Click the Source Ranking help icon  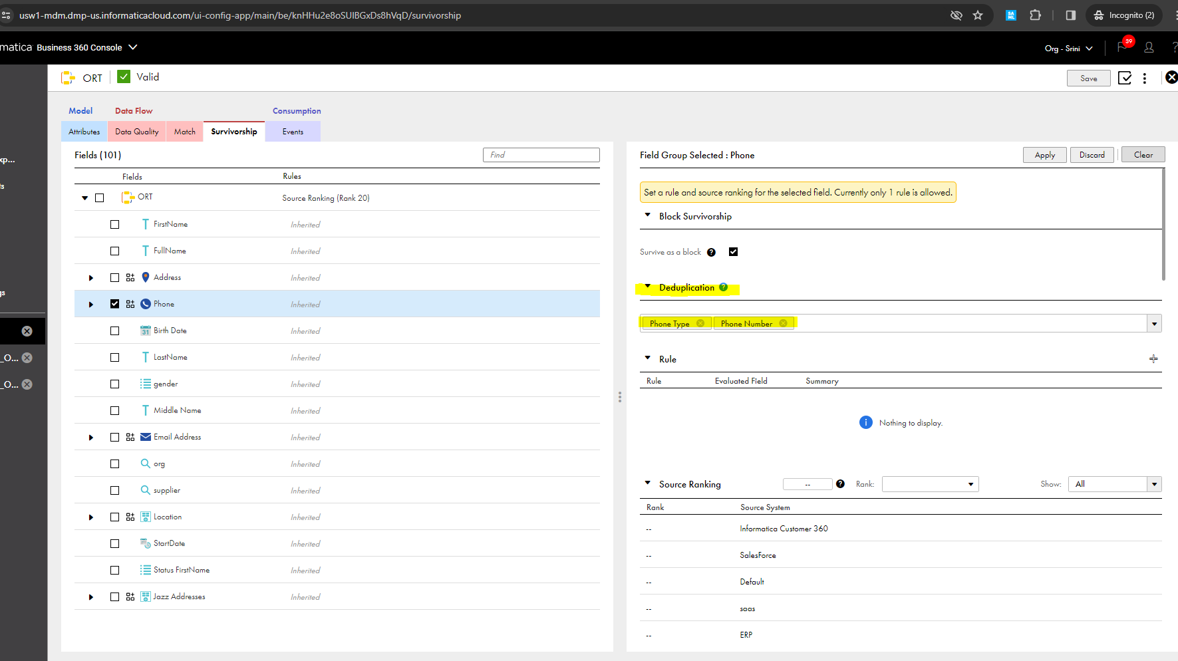click(x=840, y=484)
